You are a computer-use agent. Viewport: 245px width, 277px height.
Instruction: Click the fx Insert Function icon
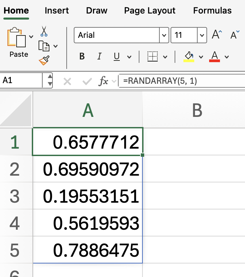pyautogui.click(x=104, y=81)
